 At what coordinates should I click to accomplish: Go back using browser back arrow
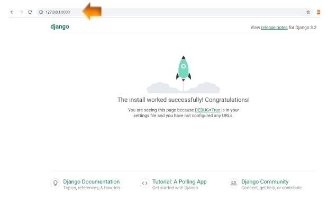pyautogui.click(x=12, y=12)
